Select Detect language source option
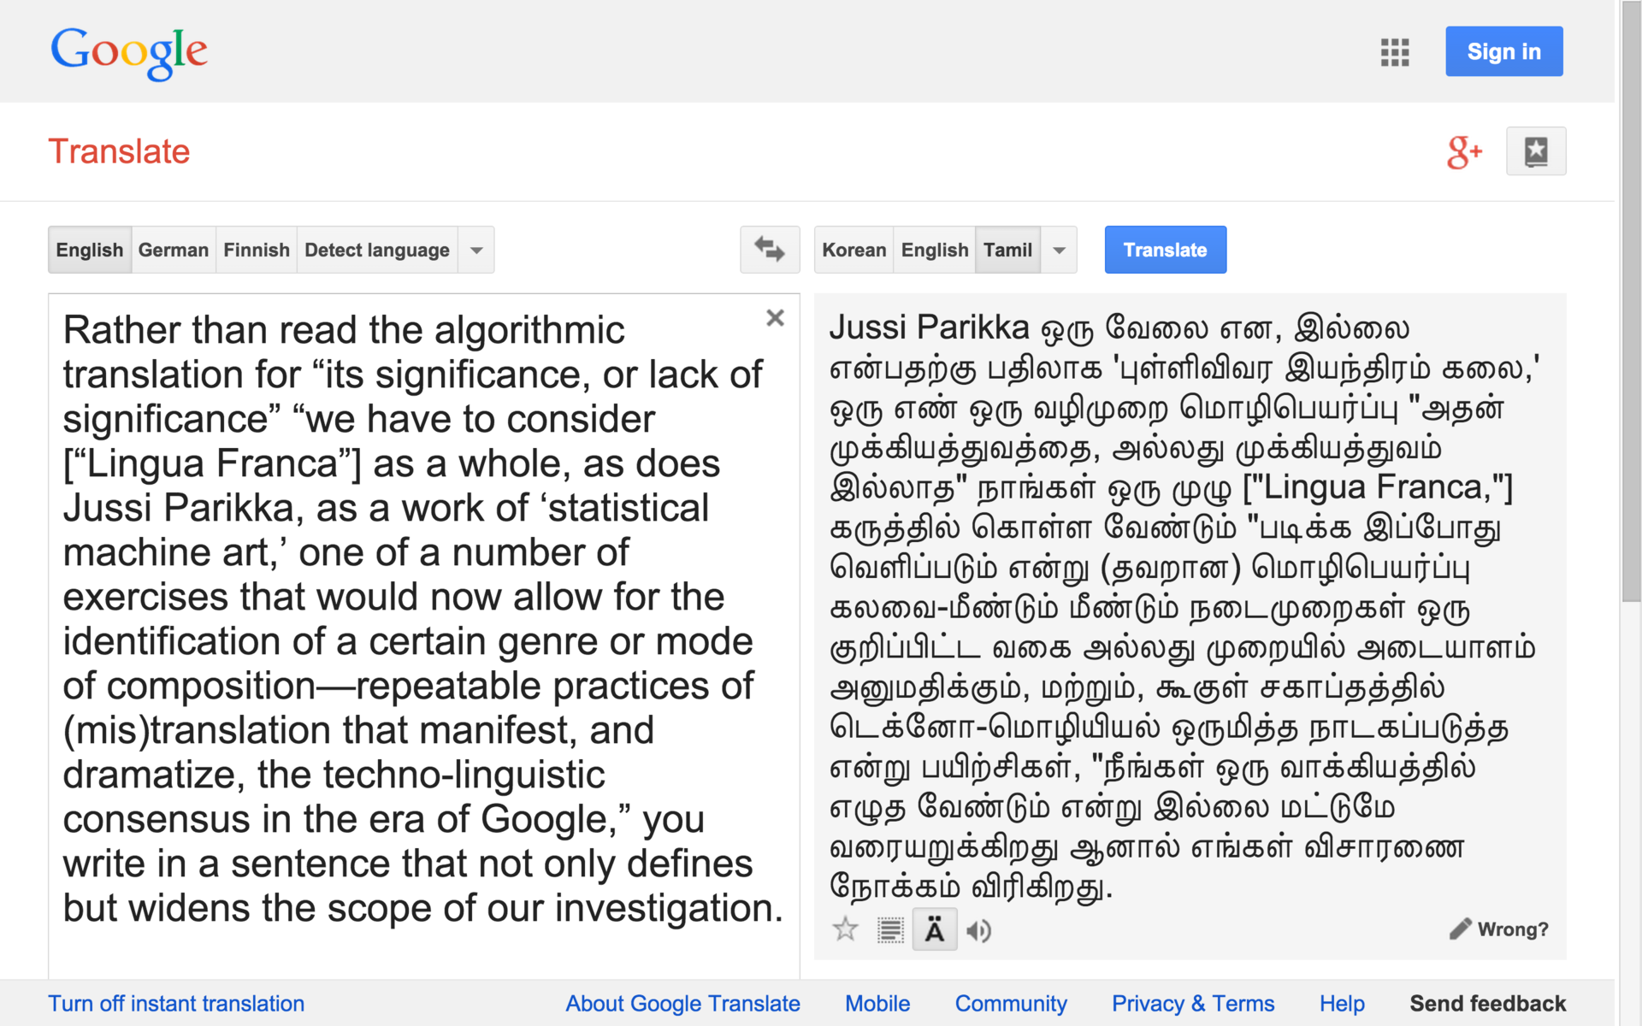Screen dimensions: 1642x1026 [x=376, y=250]
